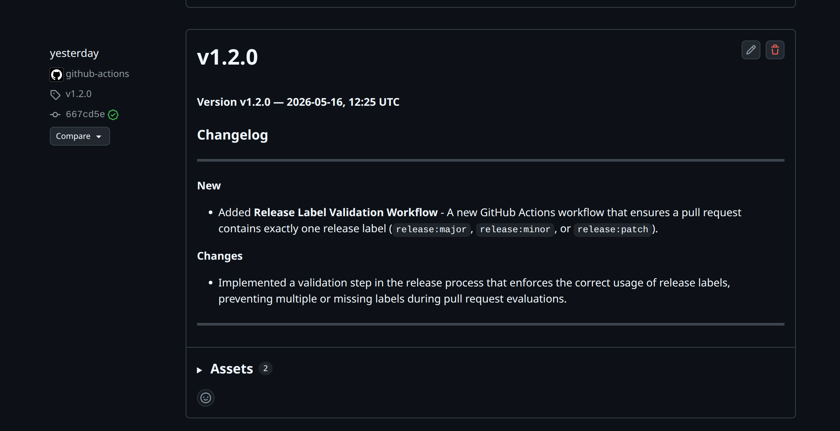Open the v1.2.0 tag link in sidebar
The image size is (840, 431).
coord(79,94)
